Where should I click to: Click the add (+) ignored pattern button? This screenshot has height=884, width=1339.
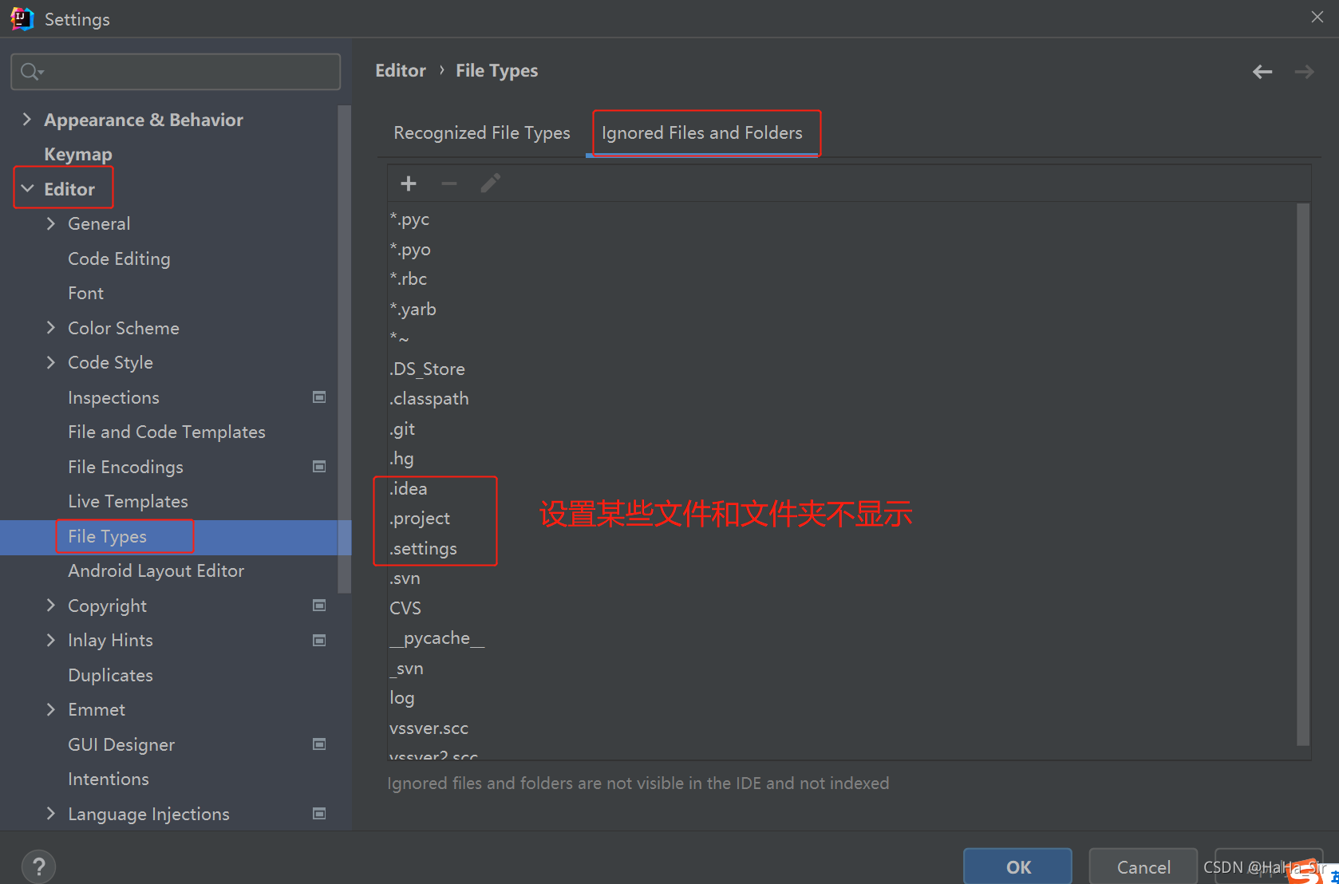[409, 184]
